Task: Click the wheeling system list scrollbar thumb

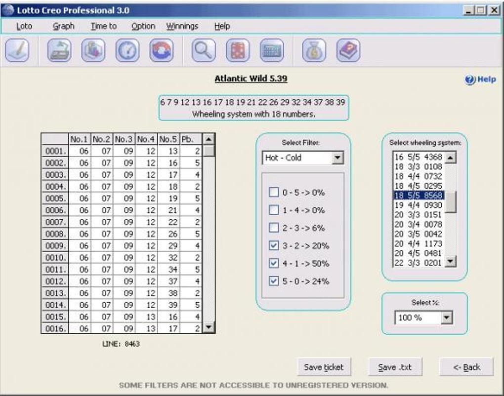Action: point(451,202)
